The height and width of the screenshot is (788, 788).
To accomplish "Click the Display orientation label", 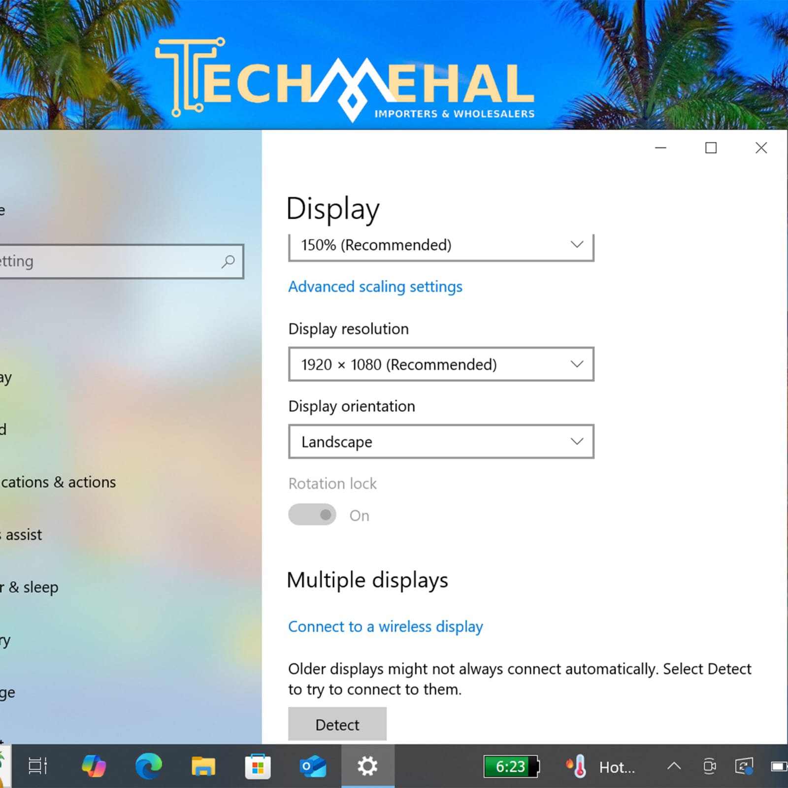I will [352, 406].
